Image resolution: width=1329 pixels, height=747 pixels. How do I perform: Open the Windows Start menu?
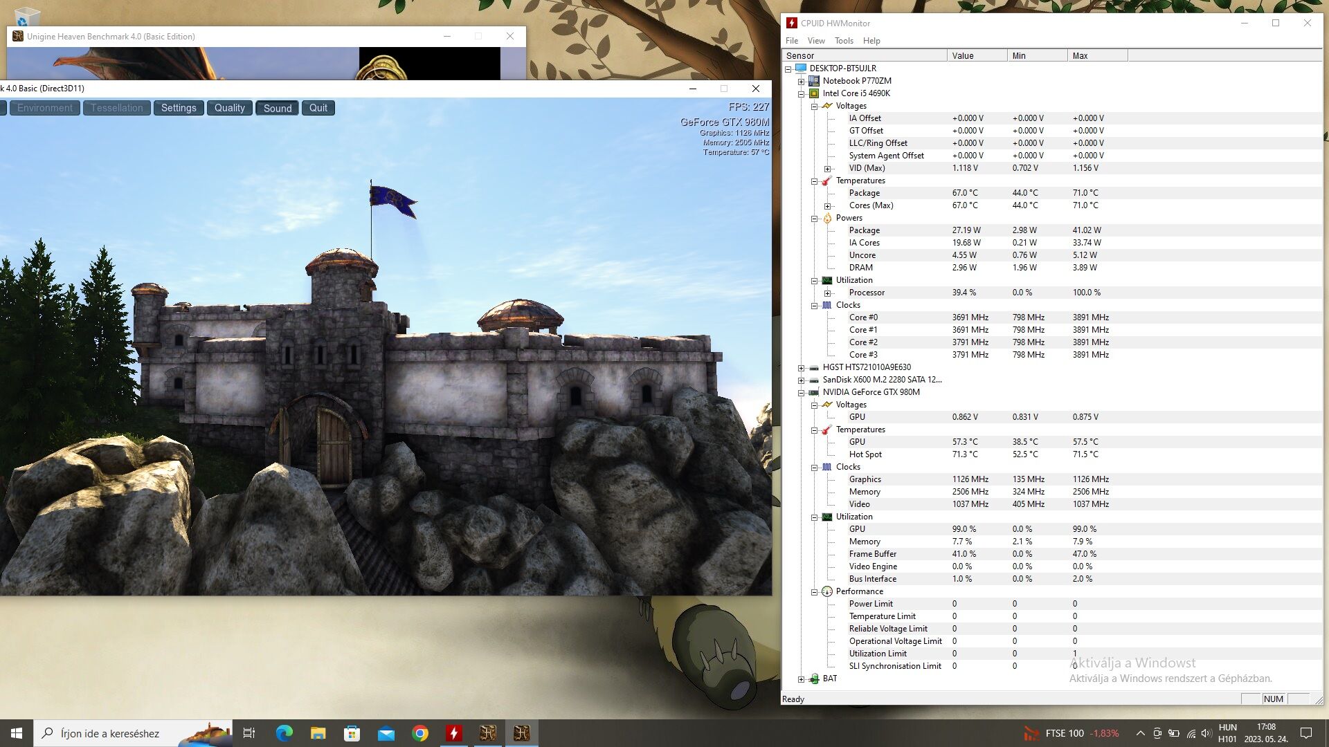click(17, 733)
